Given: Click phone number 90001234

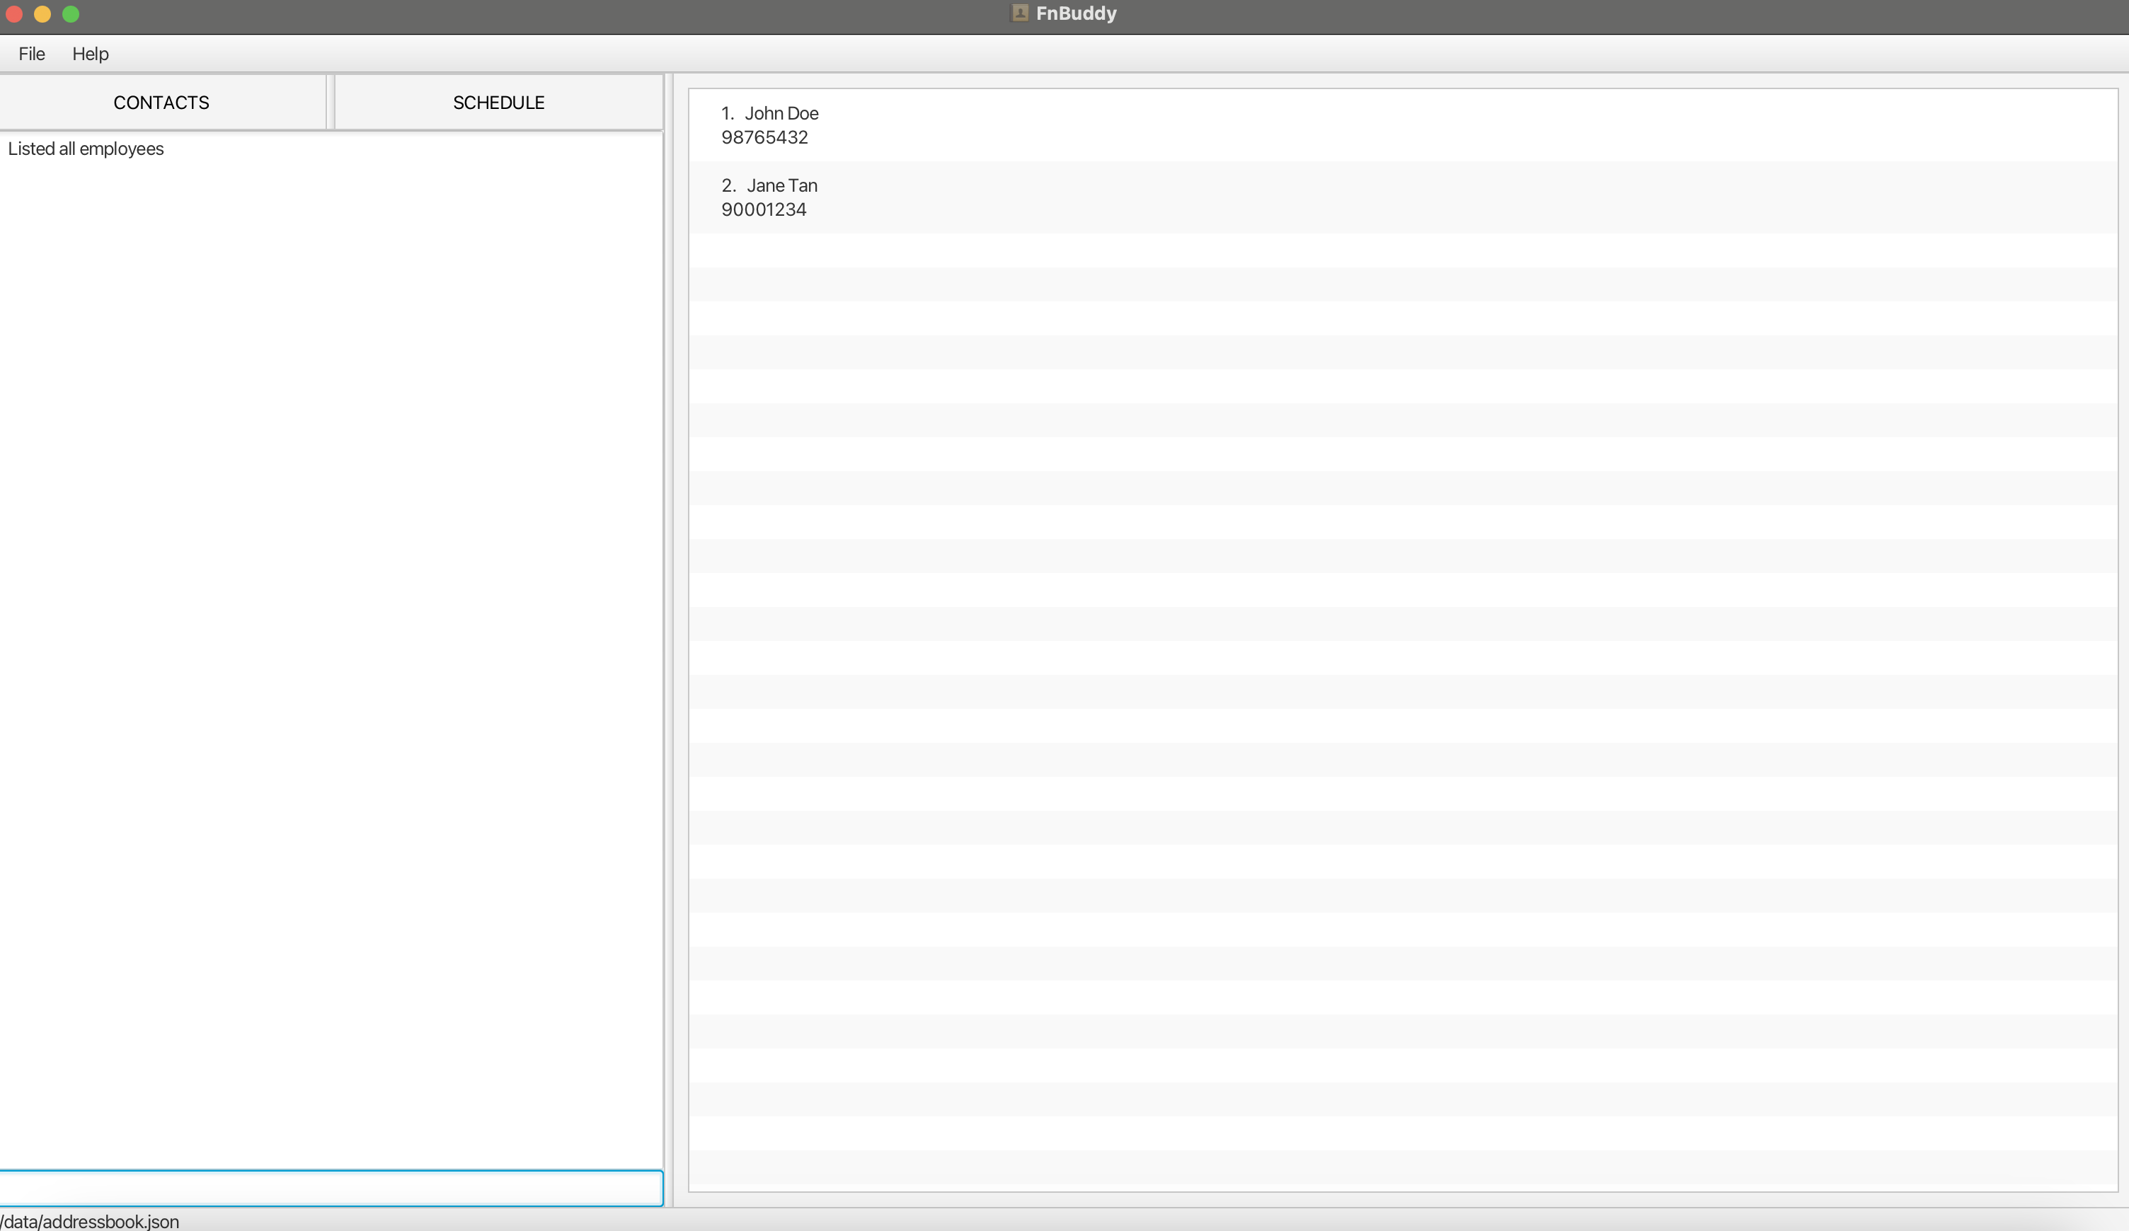Looking at the screenshot, I should click(x=764, y=209).
